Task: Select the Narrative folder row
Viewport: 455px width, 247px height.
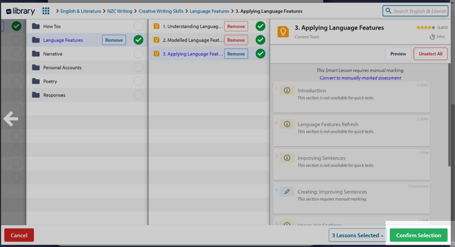Action: (87, 54)
